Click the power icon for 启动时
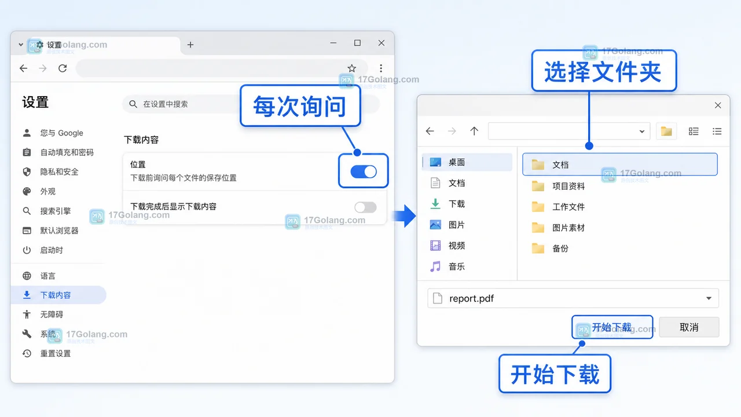Screen dimensions: 741x417 pos(27,250)
